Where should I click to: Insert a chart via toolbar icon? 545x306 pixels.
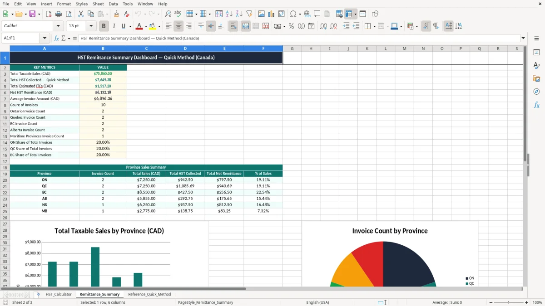(272, 14)
